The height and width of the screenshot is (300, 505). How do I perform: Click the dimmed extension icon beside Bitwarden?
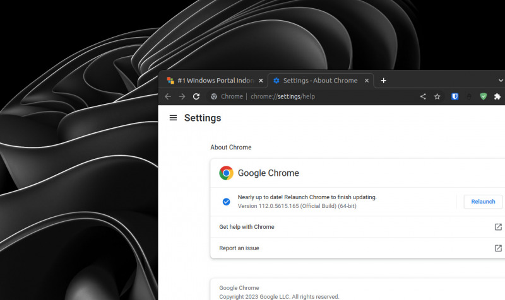pos(469,96)
